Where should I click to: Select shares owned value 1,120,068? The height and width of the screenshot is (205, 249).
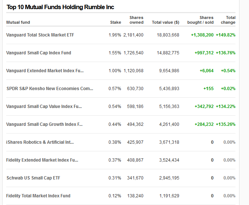point(133,71)
